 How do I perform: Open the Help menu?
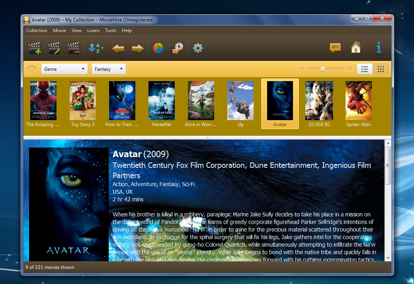[127, 31]
